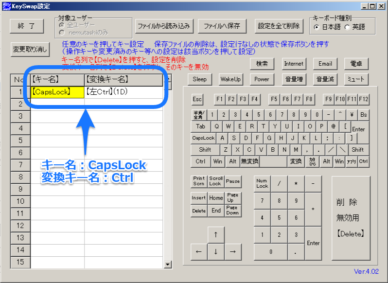
Task: Click the CapsLock key on virtual keyboard
Action: 203,138
